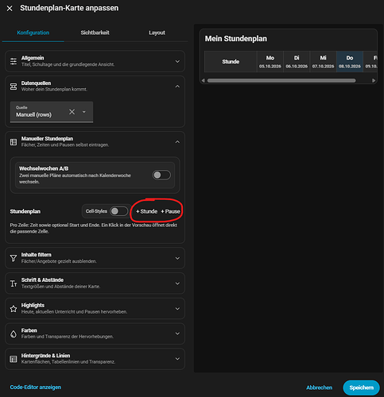Add a lesson with + Stunde

point(146,211)
